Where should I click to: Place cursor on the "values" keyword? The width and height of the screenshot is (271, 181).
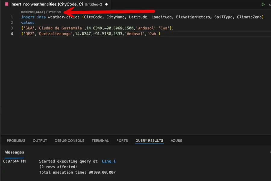tap(28, 23)
